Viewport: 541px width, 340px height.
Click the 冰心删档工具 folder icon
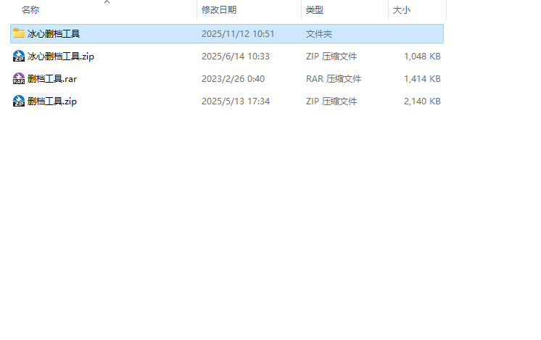pyautogui.click(x=19, y=33)
